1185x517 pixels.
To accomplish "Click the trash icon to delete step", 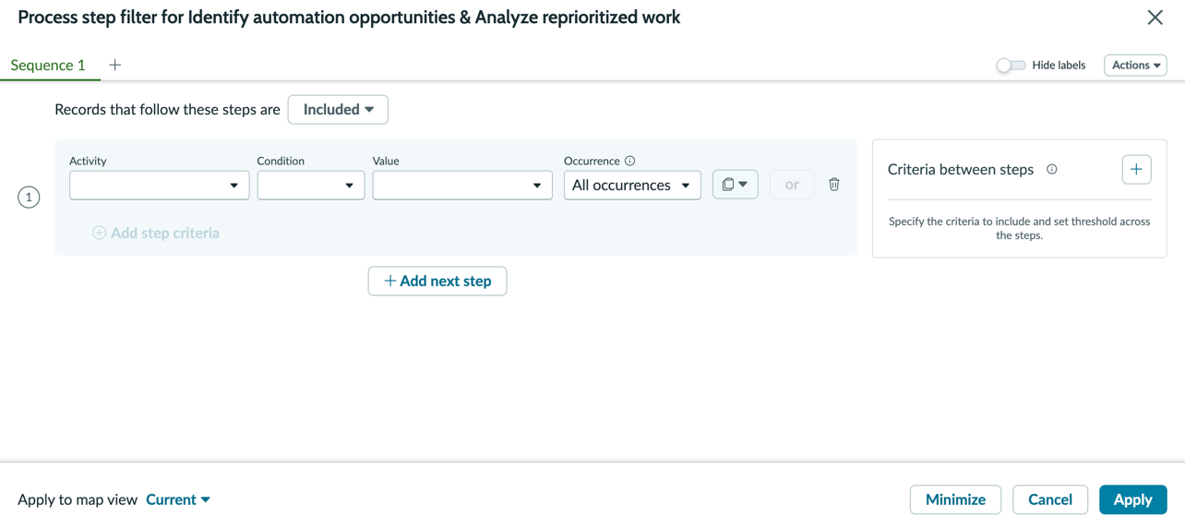I will click(x=834, y=185).
